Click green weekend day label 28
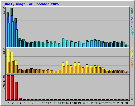Viewport: 135px width, 106px height. 115,103
